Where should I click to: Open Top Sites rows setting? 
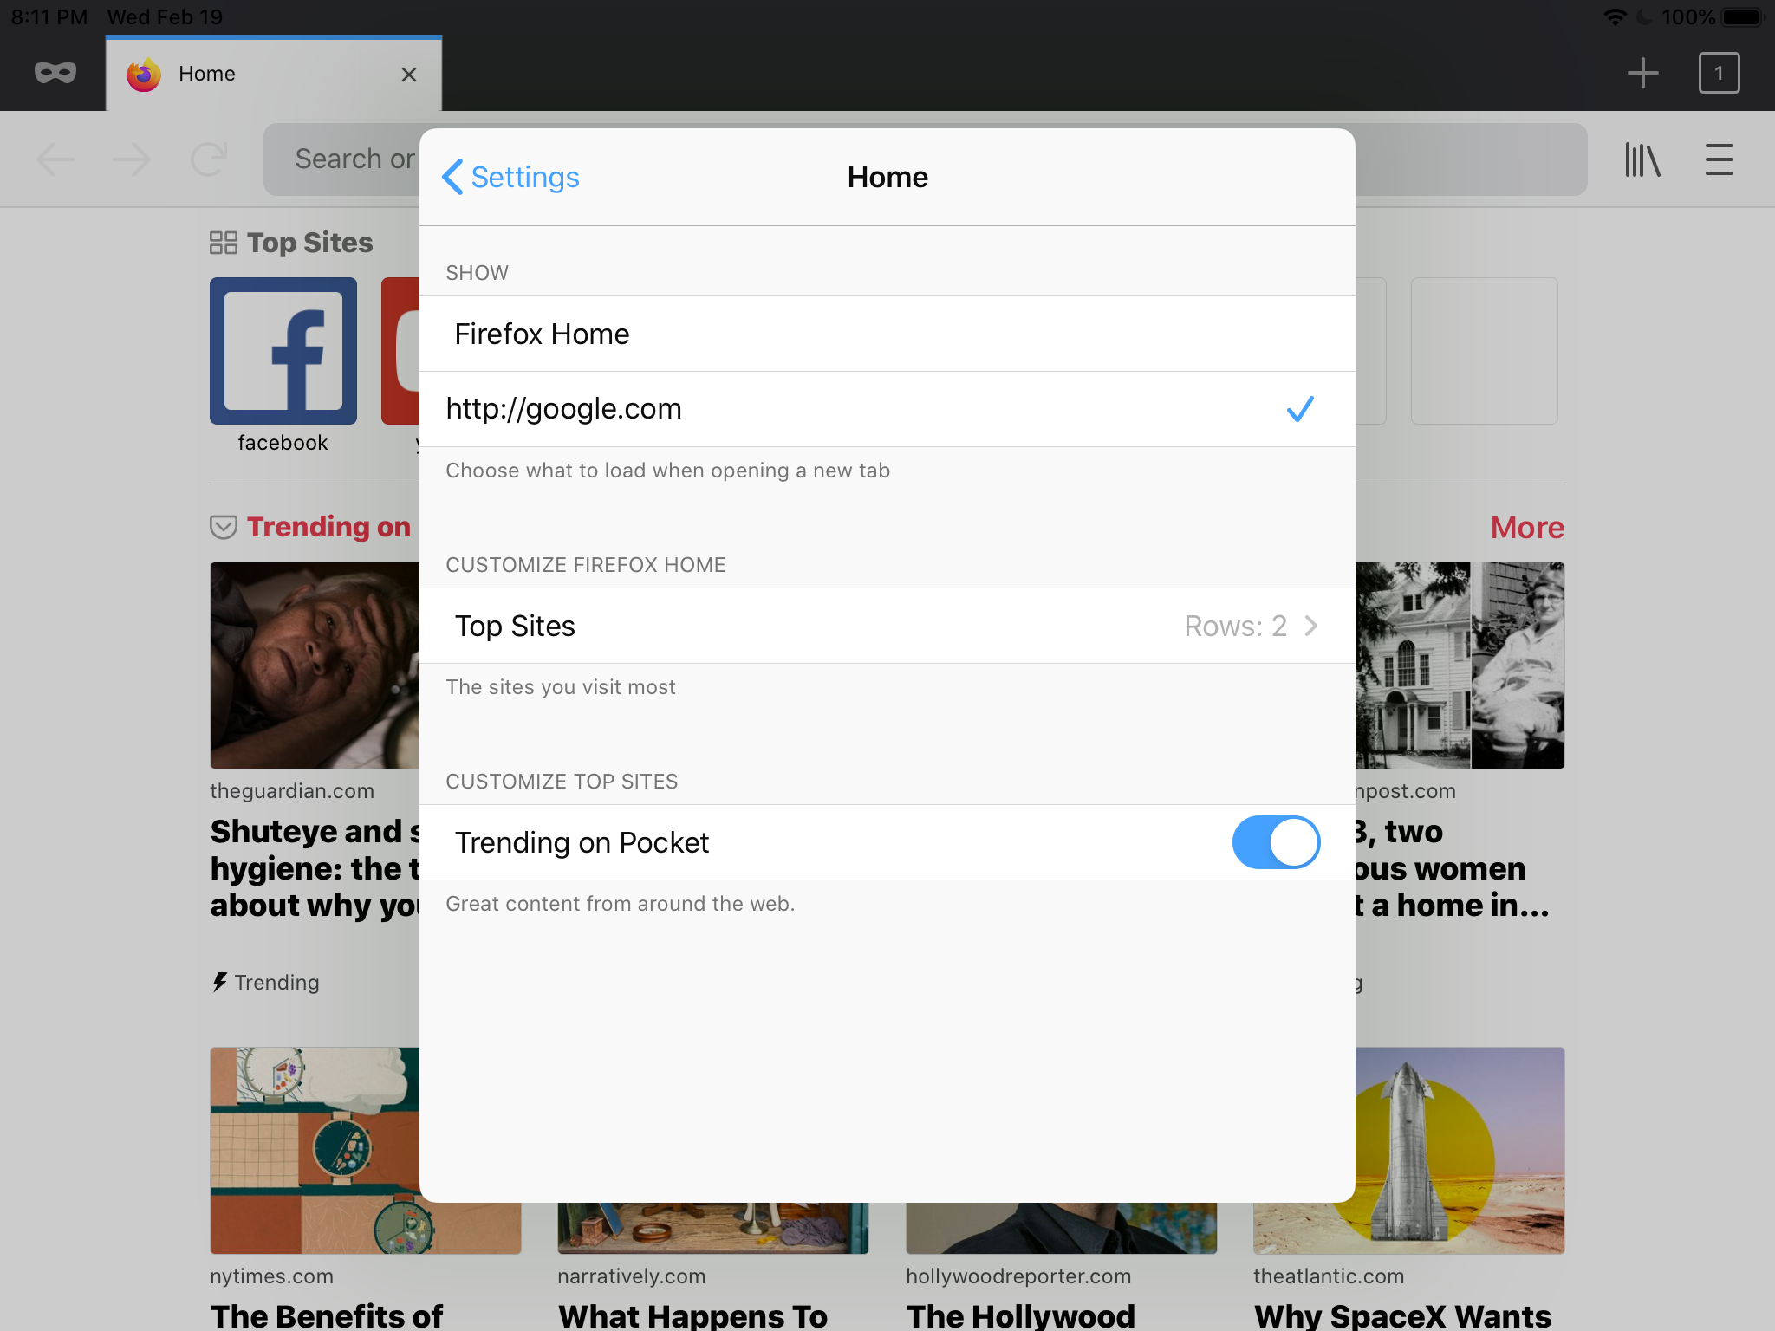point(887,626)
